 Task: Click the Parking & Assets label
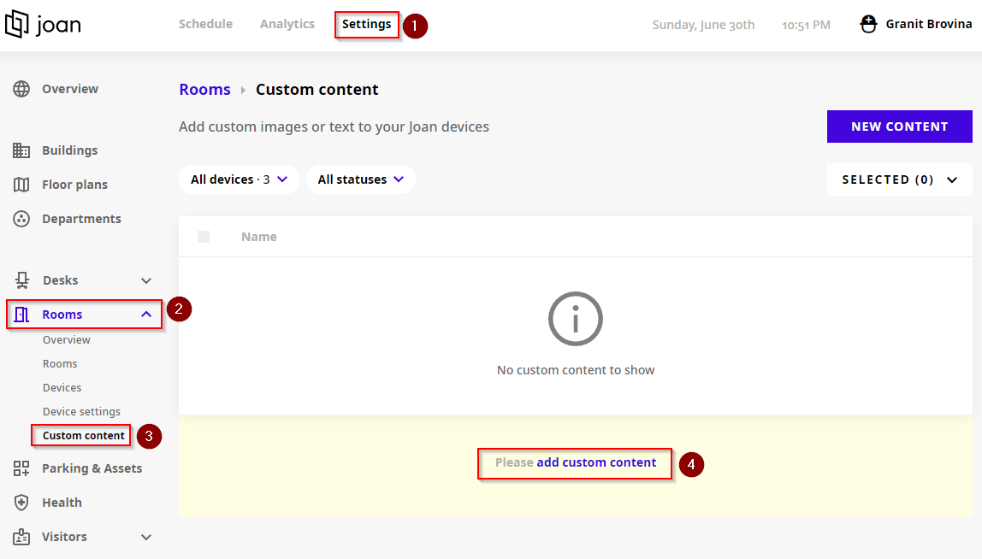[92, 468]
